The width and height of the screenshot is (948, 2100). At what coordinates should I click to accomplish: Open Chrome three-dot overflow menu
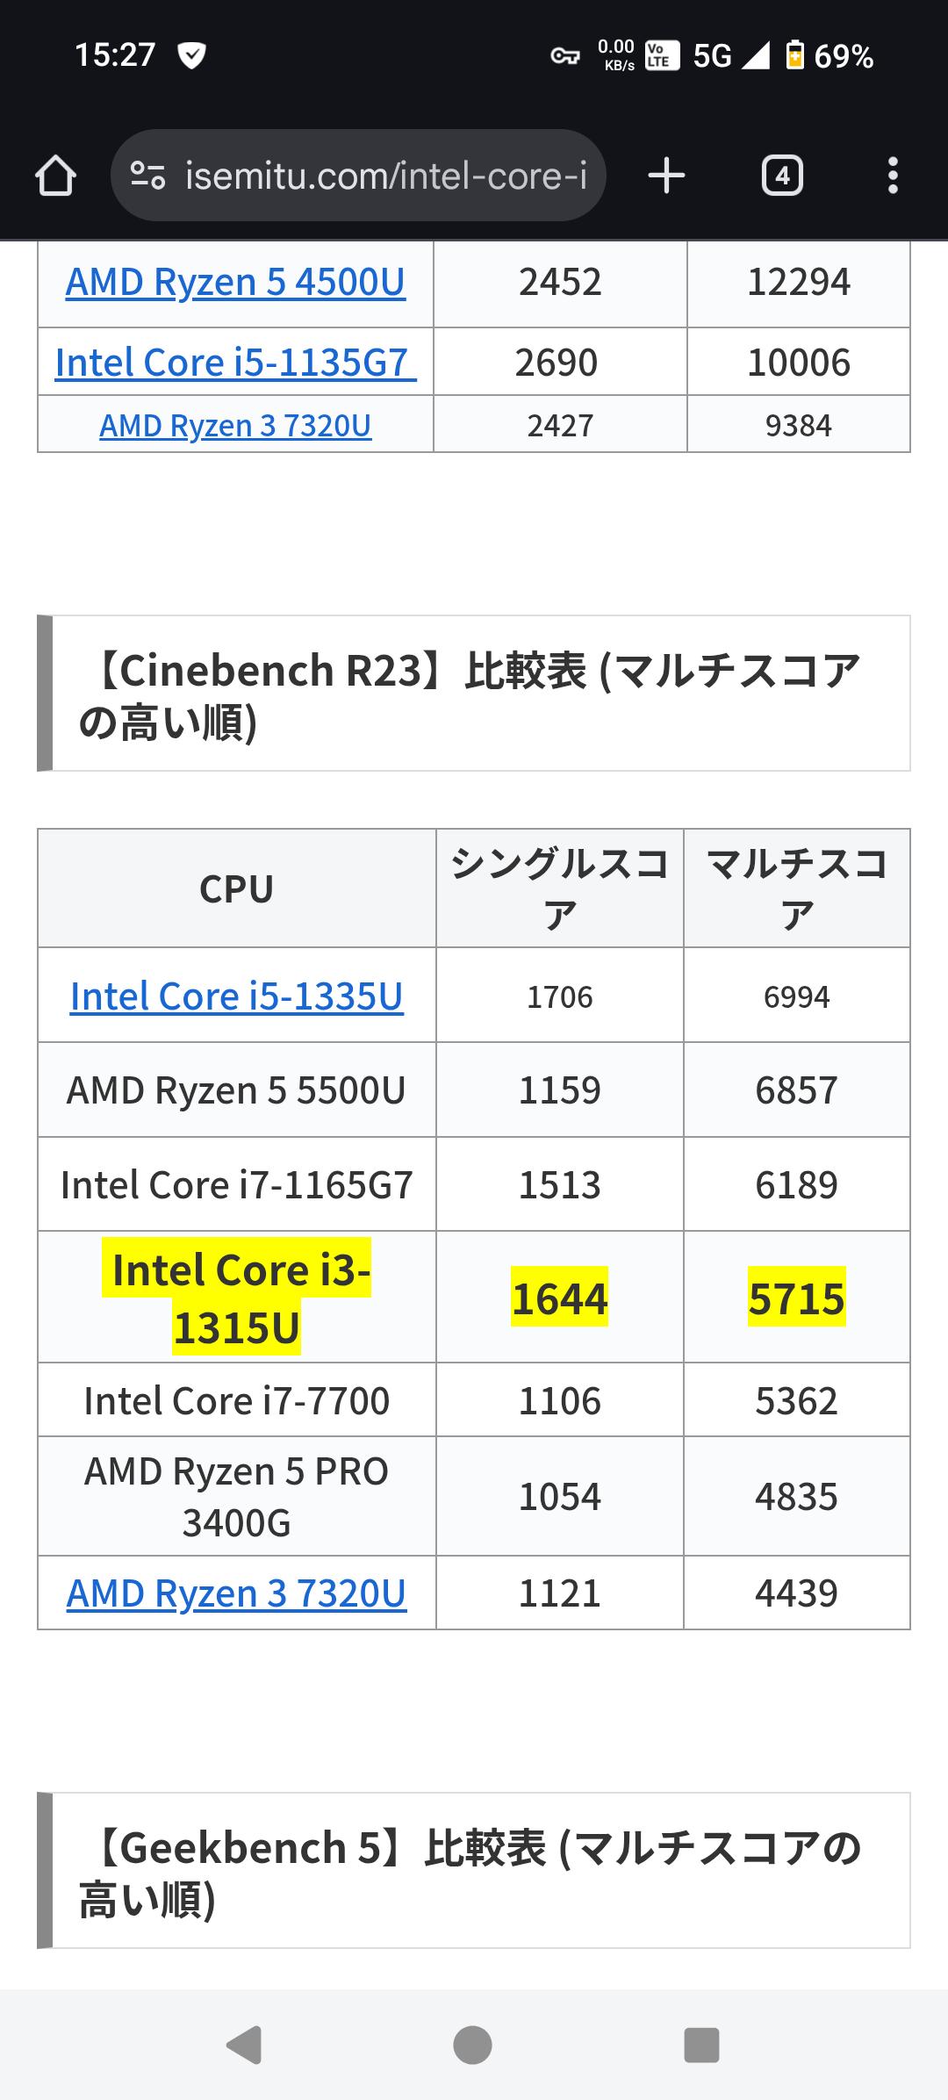click(893, 176)
